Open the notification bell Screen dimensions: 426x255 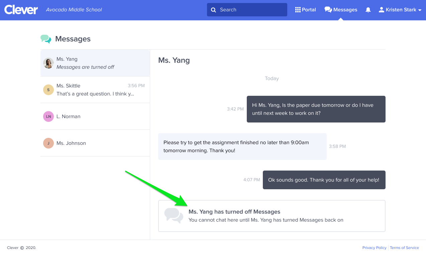tap(368, 10)
